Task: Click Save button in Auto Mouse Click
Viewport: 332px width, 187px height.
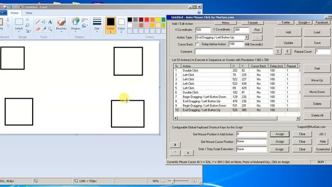Action: [x=317, y=43]
